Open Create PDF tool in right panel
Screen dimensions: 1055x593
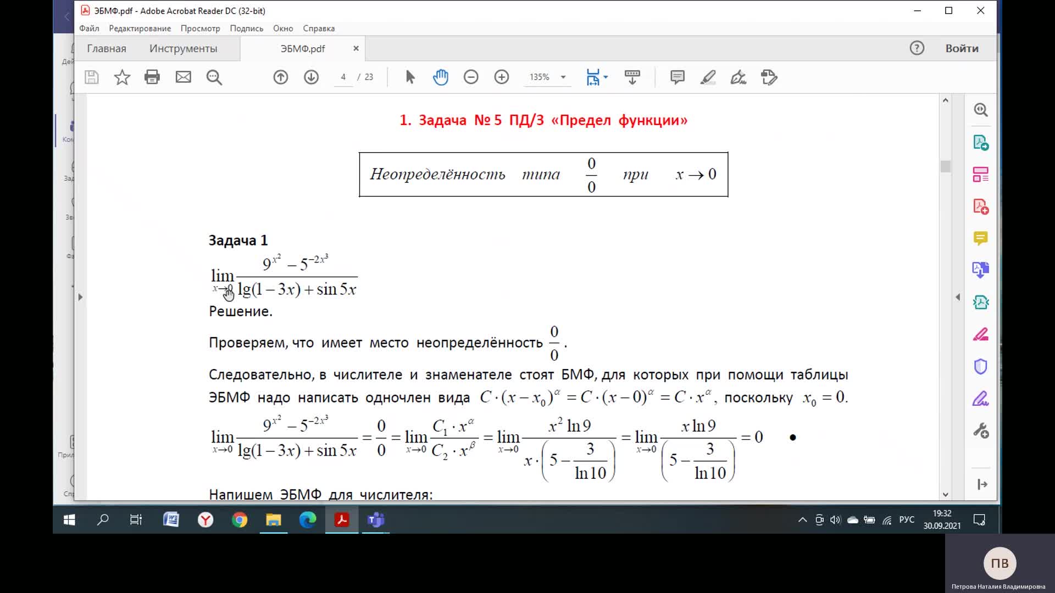[981, 206]
